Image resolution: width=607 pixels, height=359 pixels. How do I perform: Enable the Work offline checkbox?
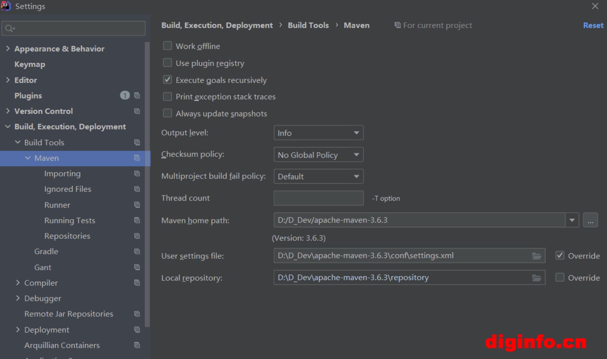click(x=167, y=46)
